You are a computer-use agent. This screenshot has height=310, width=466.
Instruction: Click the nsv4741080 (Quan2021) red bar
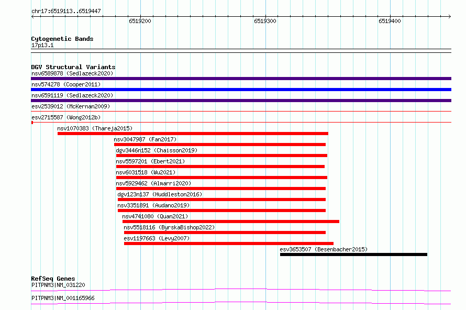click(x=231, y=222)
